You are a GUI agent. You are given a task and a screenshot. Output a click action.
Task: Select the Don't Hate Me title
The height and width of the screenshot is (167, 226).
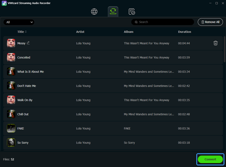click(x=27, y=86)
